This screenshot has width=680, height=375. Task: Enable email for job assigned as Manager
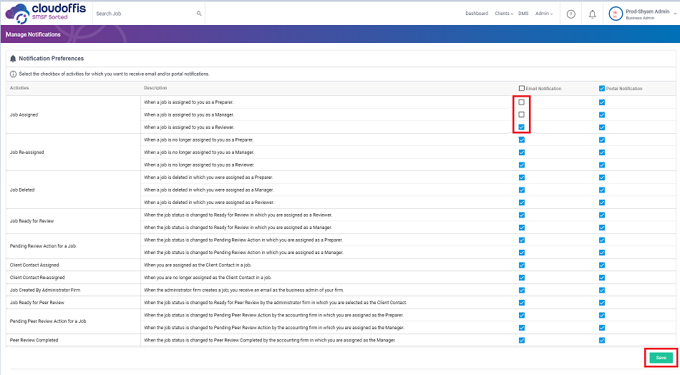point(522,115)
